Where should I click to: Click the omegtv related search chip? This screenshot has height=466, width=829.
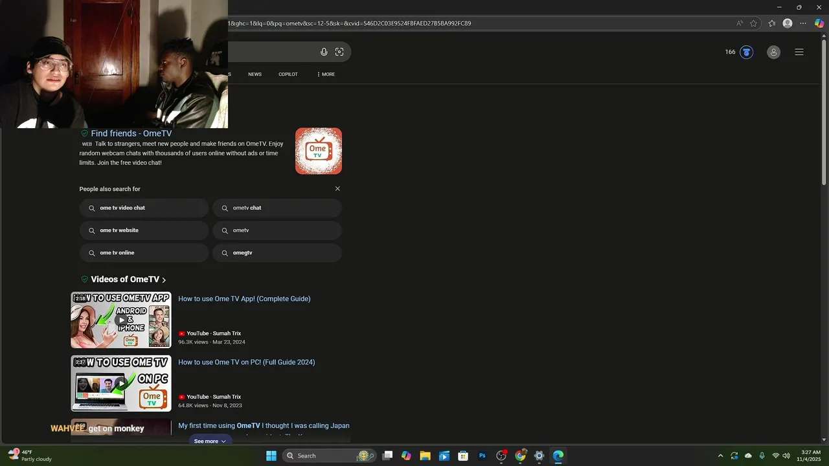(277, 253)
